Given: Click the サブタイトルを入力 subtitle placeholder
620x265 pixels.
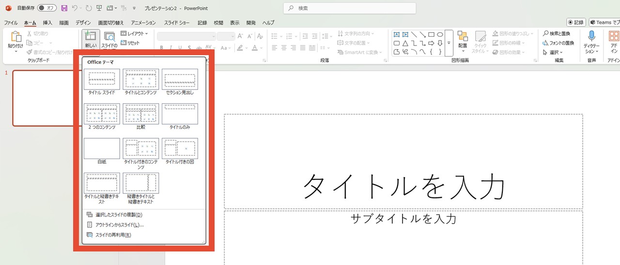Looking at the screenshot, I should click(403, 237).
